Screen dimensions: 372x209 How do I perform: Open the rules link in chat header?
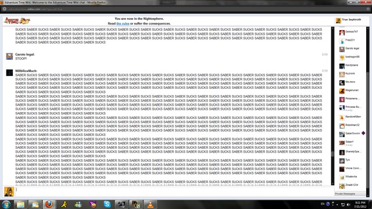pos(123,24)
